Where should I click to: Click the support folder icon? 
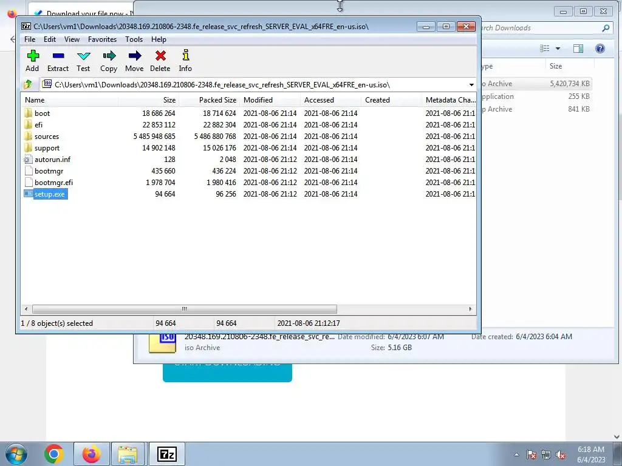(x=28, y=147)
